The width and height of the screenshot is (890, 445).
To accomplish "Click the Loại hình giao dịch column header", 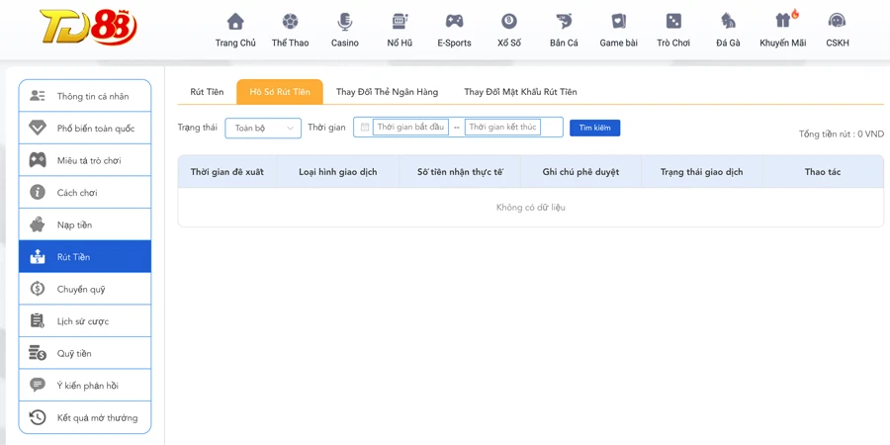I will [338, 172].
